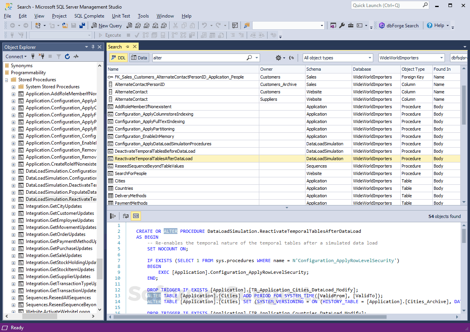The height and width of the screenshot is (332, 470).
Task: Open the Tools menu
Action: 143,16
